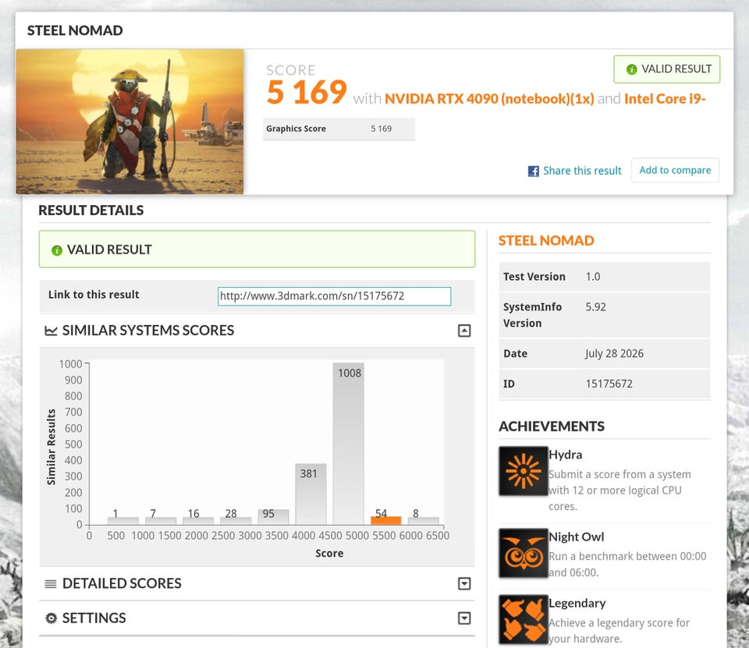
Task: Click the Hydra achievement icon
Action: (523, 471)
